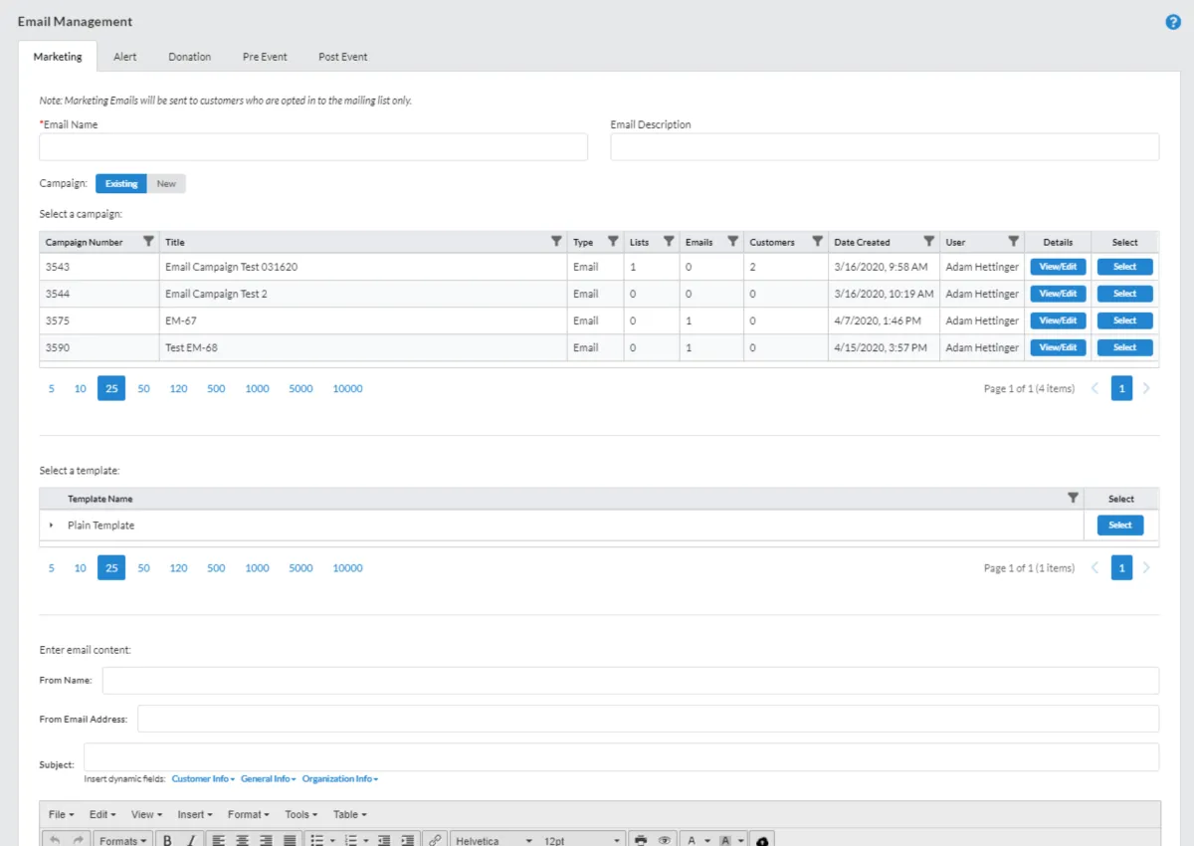The height and width of the screenshot is (846, 1194).
Task: View/Edit details for campaign 3575
Action: point(1058,320)
